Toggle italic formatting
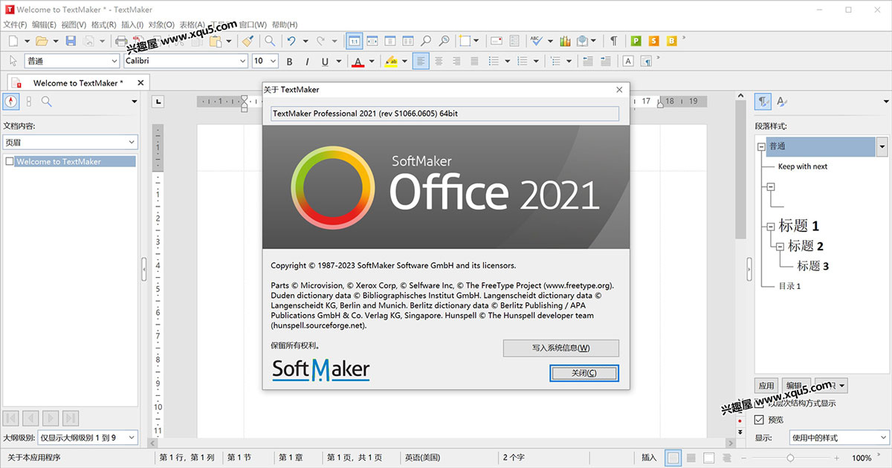The image size is (892, 468). click(x=307, y=61)
